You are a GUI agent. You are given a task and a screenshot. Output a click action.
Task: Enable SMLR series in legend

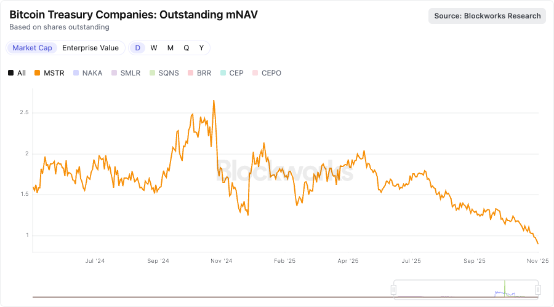[x=126, y=73]
